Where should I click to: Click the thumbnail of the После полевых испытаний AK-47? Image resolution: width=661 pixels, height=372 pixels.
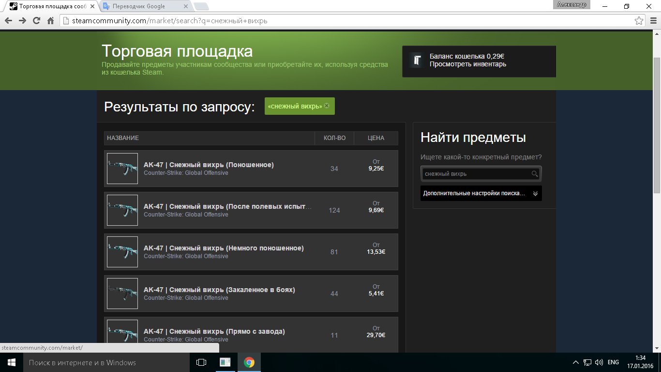[122, 210]
